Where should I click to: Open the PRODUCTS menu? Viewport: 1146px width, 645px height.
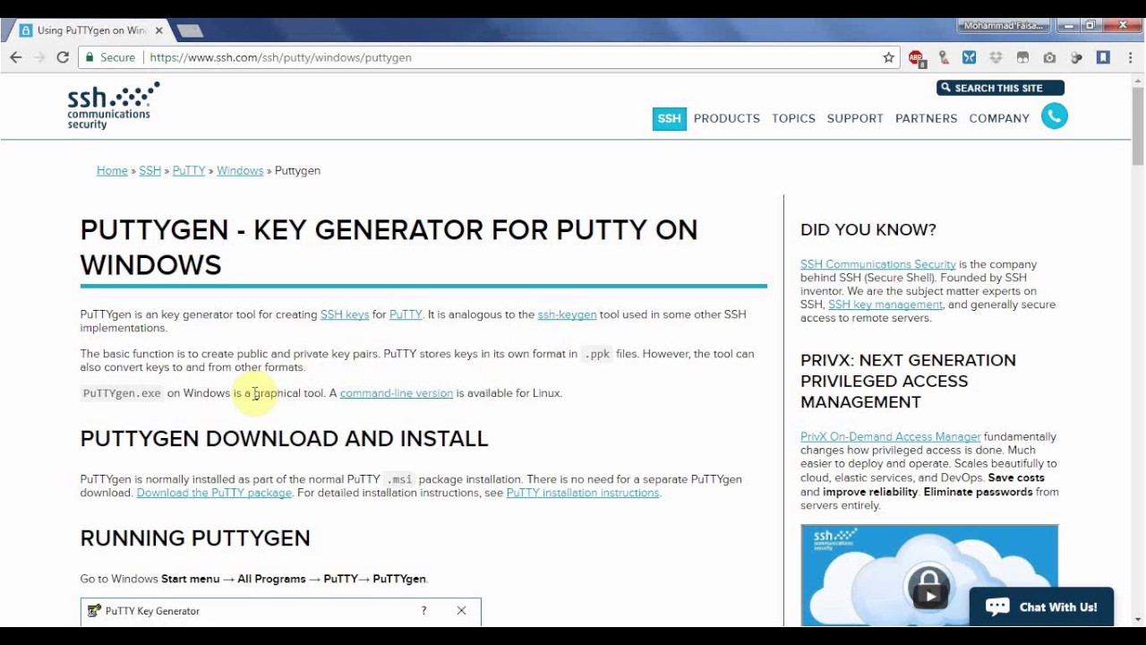pyautogui.click(x=726, y=118)
